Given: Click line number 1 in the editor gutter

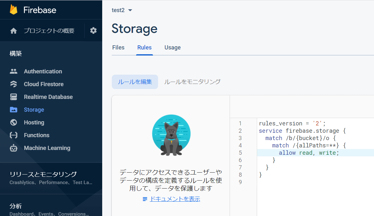Looking at the screenshot, I should pyautogui.click(x=240, y=123).
